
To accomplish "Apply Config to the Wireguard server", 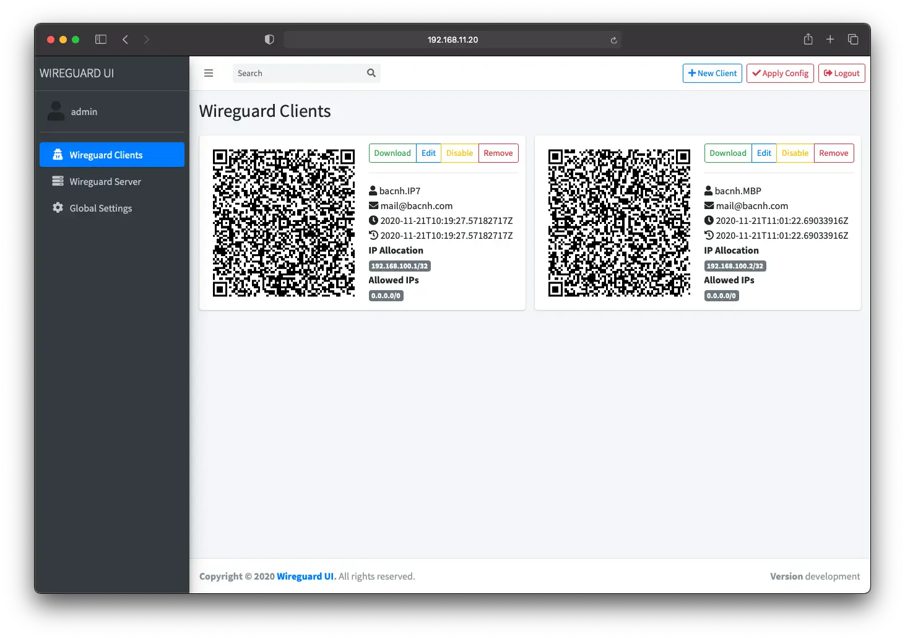I will coord(780,73).
